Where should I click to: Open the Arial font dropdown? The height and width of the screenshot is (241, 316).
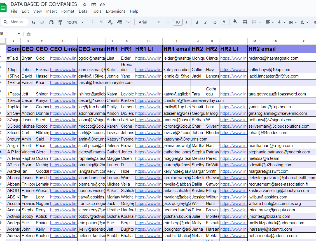click(x=149, y=22)
